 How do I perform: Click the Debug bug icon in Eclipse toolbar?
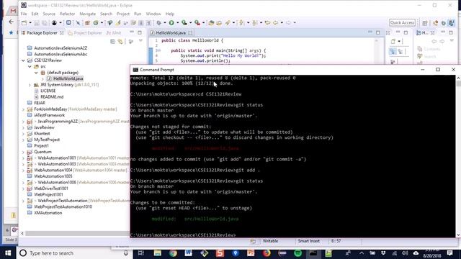[x=158, y=22]
